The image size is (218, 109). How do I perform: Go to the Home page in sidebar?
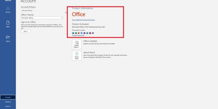click(x=8, y=10)
